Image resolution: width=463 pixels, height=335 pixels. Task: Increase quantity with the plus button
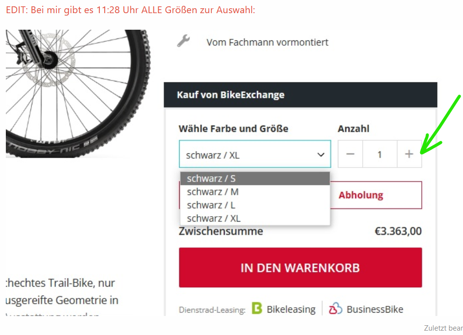click(x=409, y=154)
